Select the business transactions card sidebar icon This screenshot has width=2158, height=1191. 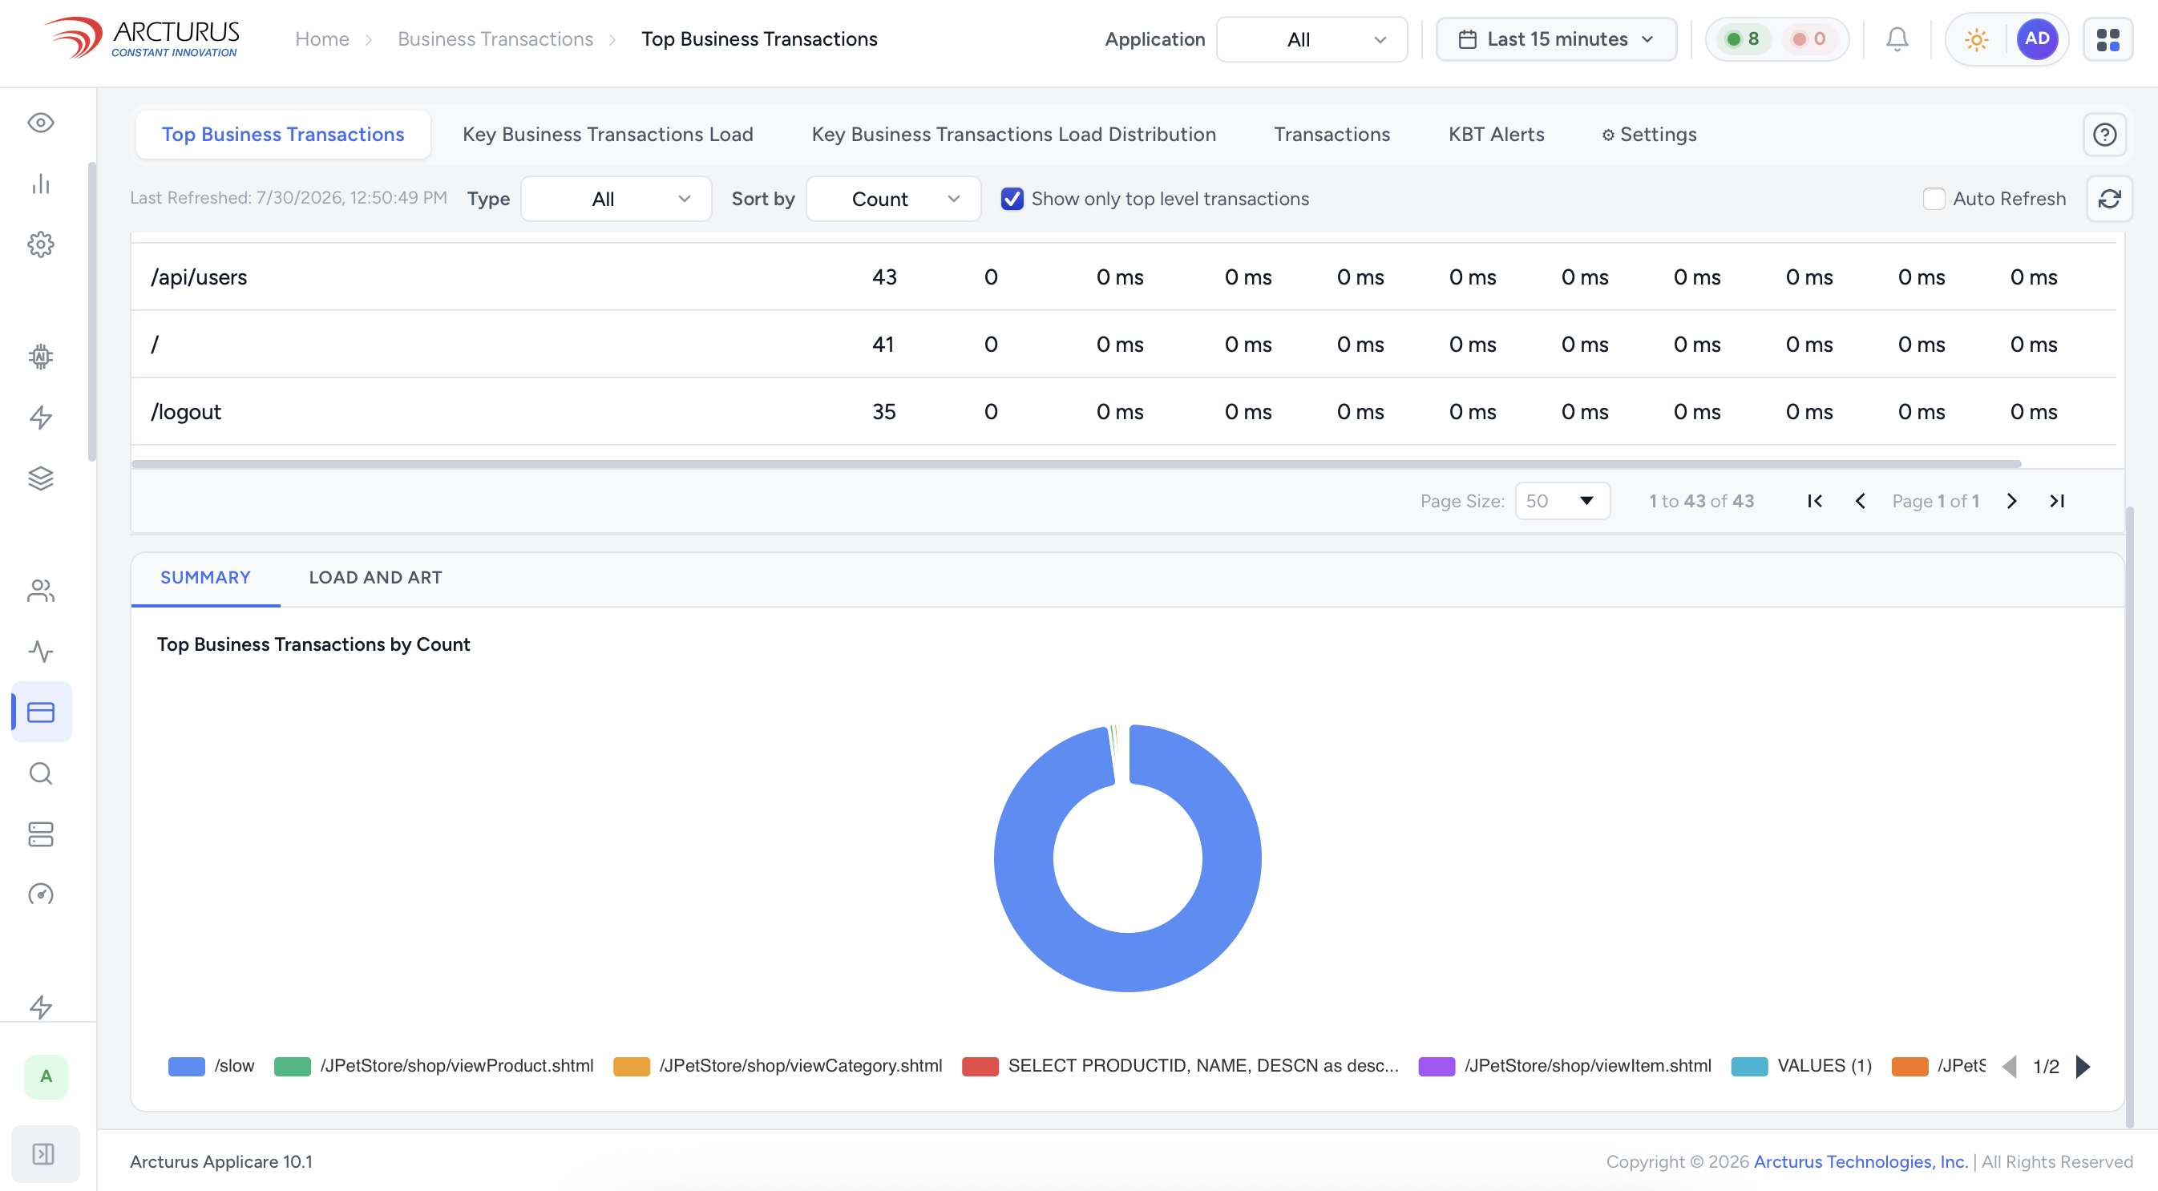click(x=40, y=712)
